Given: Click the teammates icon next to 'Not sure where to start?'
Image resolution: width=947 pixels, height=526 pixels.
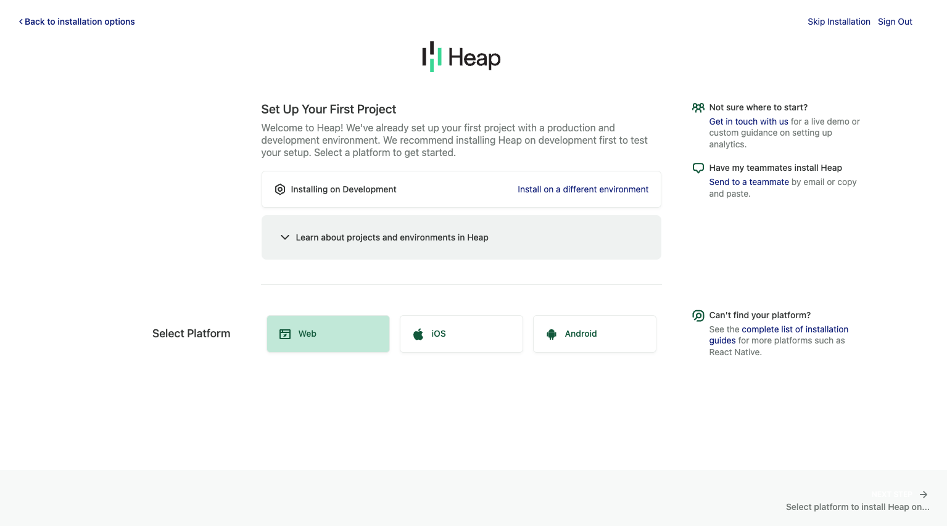Looking at the screenshot, I should pos(698,107).
